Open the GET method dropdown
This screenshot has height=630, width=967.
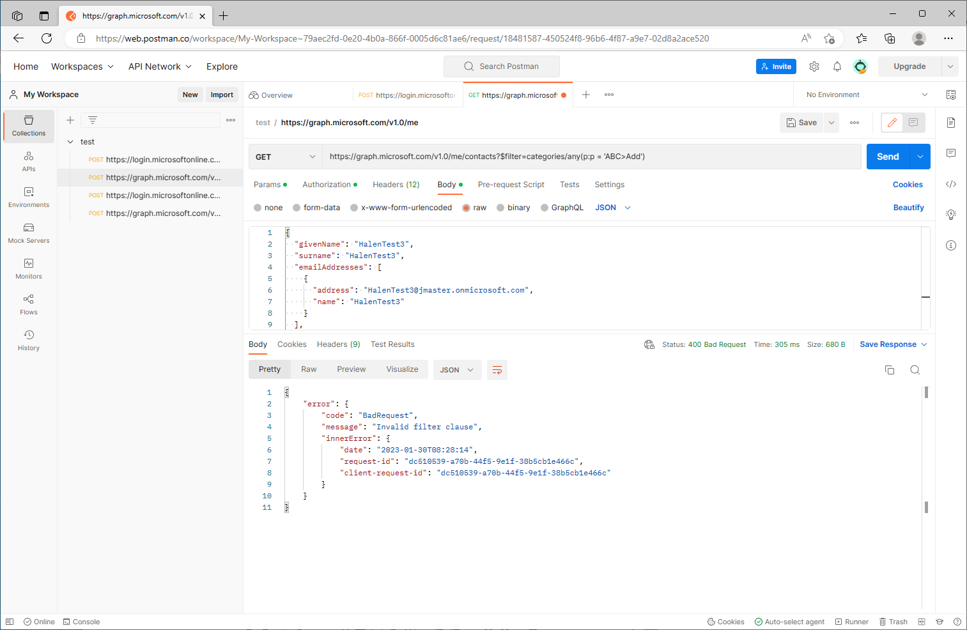click(285, 156)
